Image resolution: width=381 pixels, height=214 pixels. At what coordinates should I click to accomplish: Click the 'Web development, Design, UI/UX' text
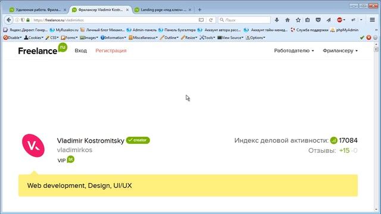pyautogui.click(x=79, y=185)
